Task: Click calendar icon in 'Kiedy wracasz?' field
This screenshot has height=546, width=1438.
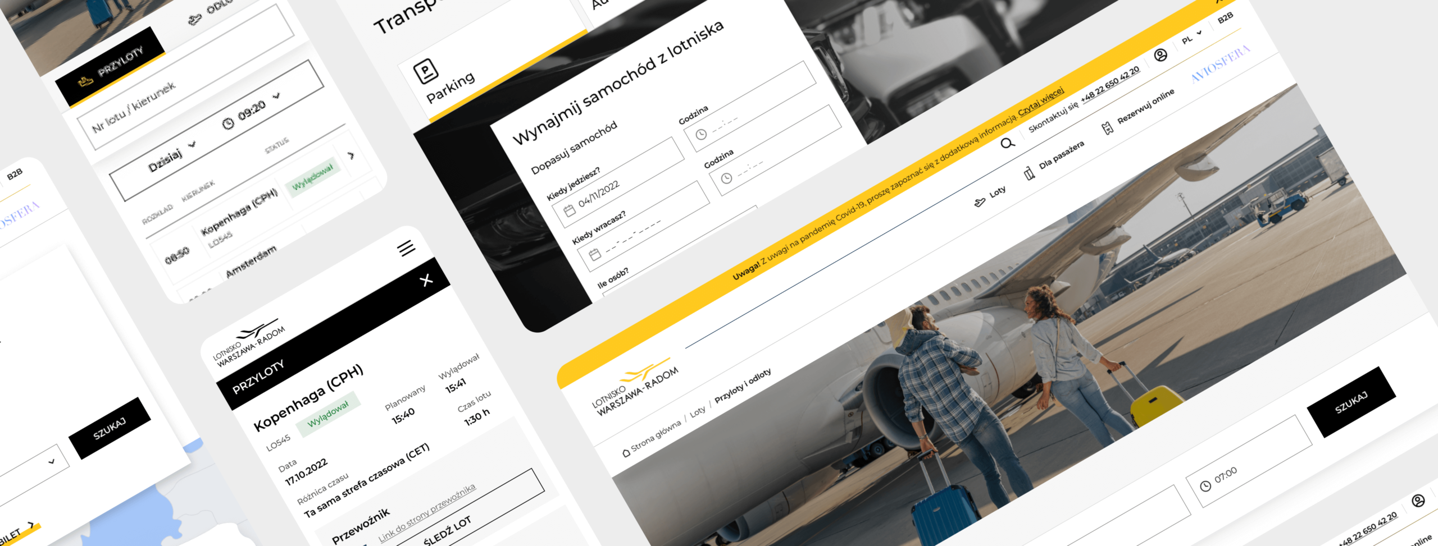Action: 595,255
